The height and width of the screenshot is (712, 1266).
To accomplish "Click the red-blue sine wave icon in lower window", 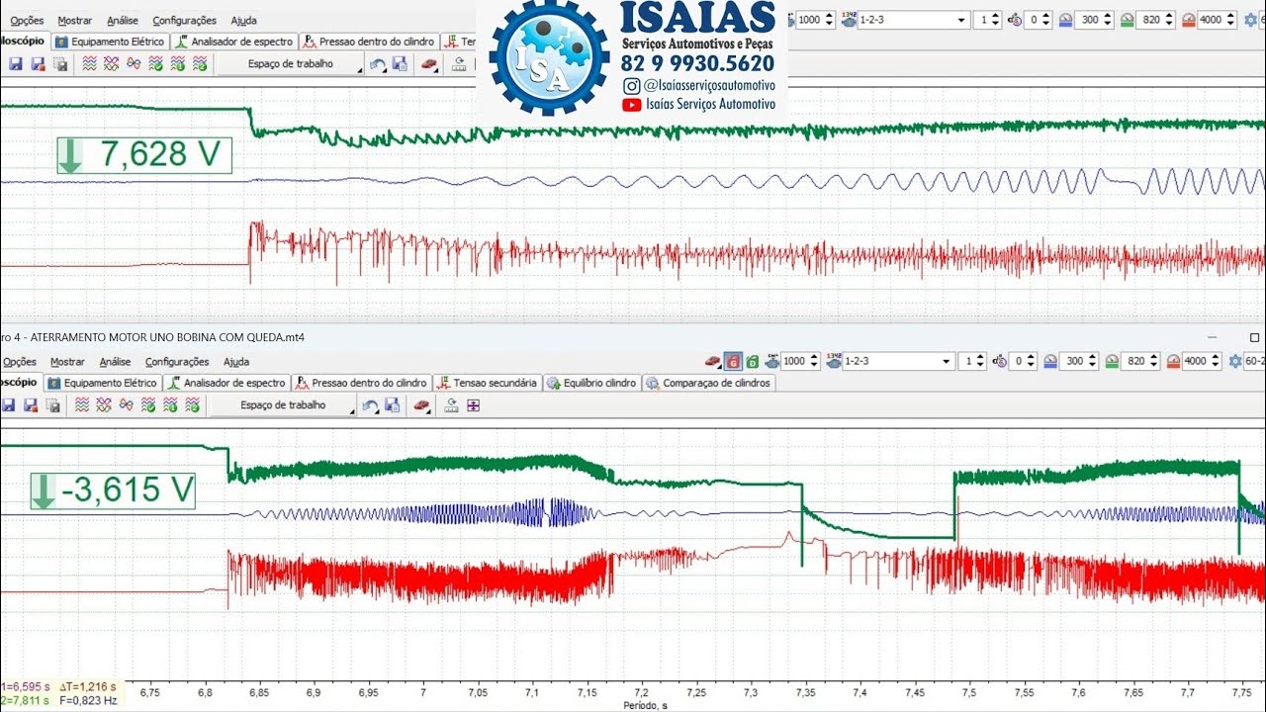I will point(126,404).
